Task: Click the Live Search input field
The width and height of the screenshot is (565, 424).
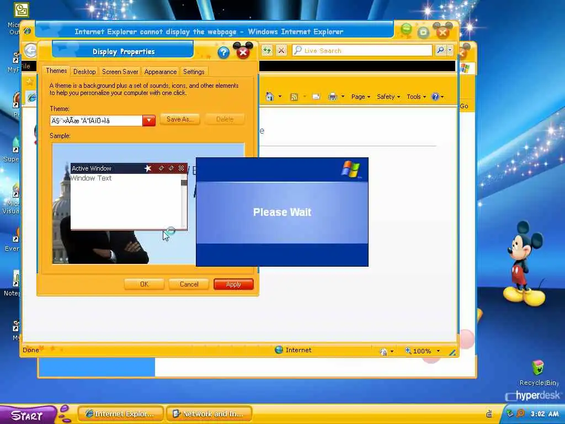Action: (x=362, y=50)
